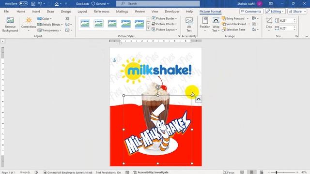Image resolution: width=310 pixels, height=174 pixels.
Task: Select the first picture style thumbnail
Action: pos(85,24)
